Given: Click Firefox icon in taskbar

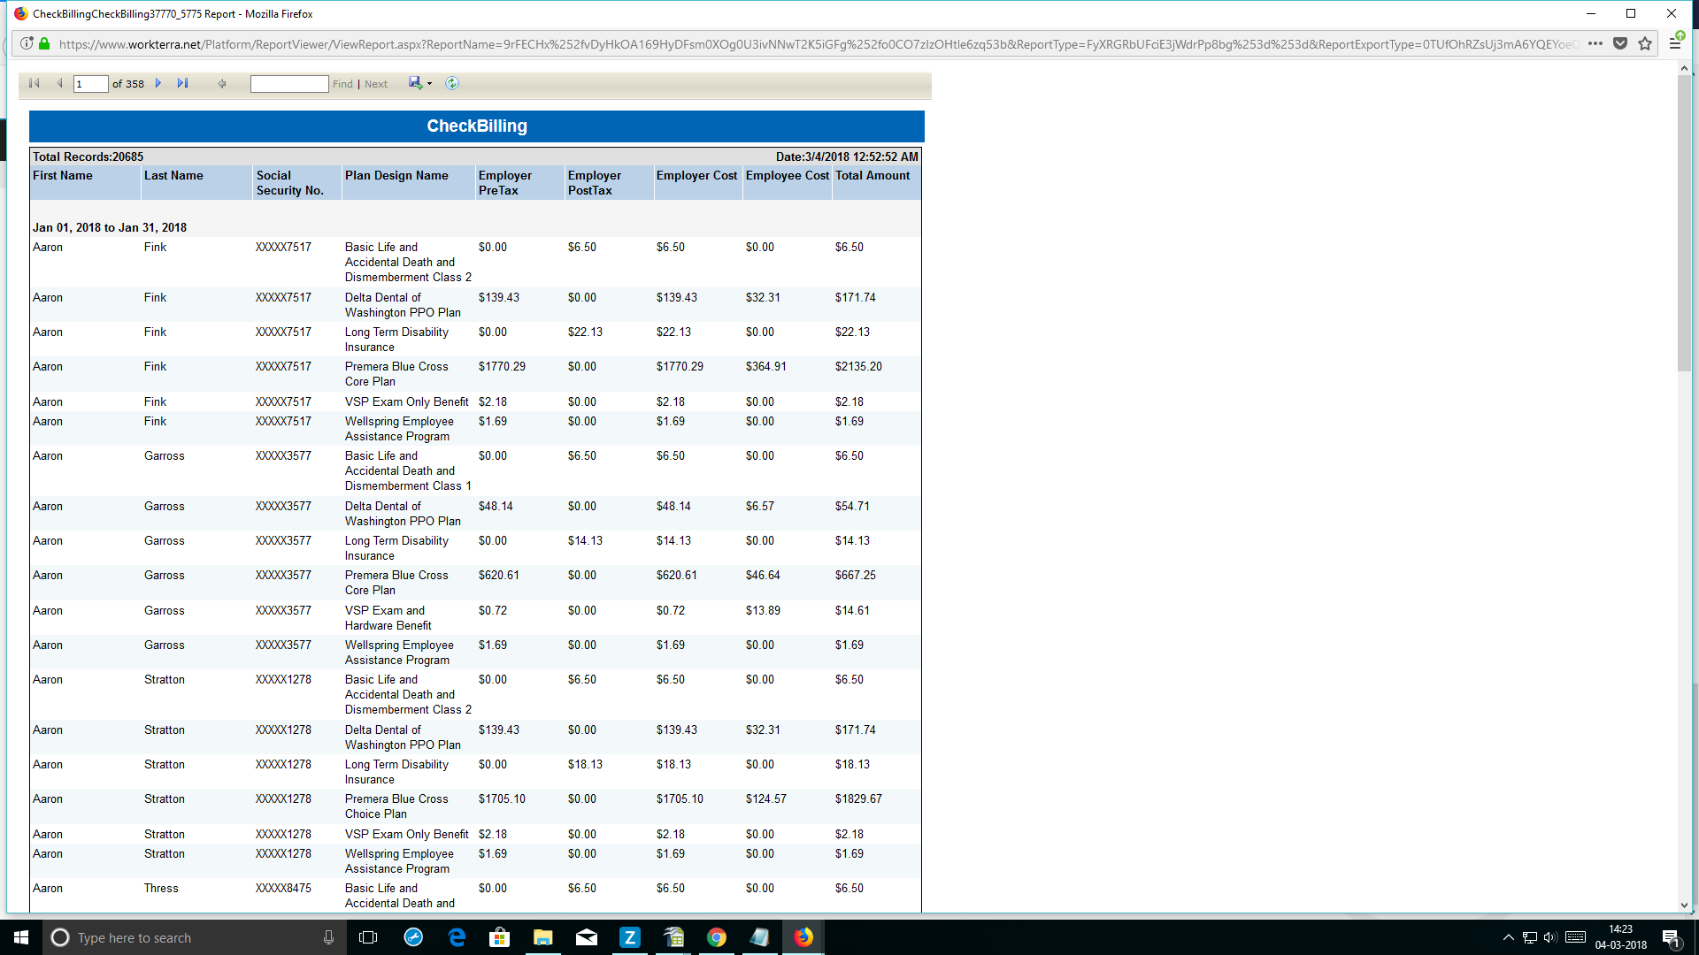Looking at the screenshot, I should point(803,937).
